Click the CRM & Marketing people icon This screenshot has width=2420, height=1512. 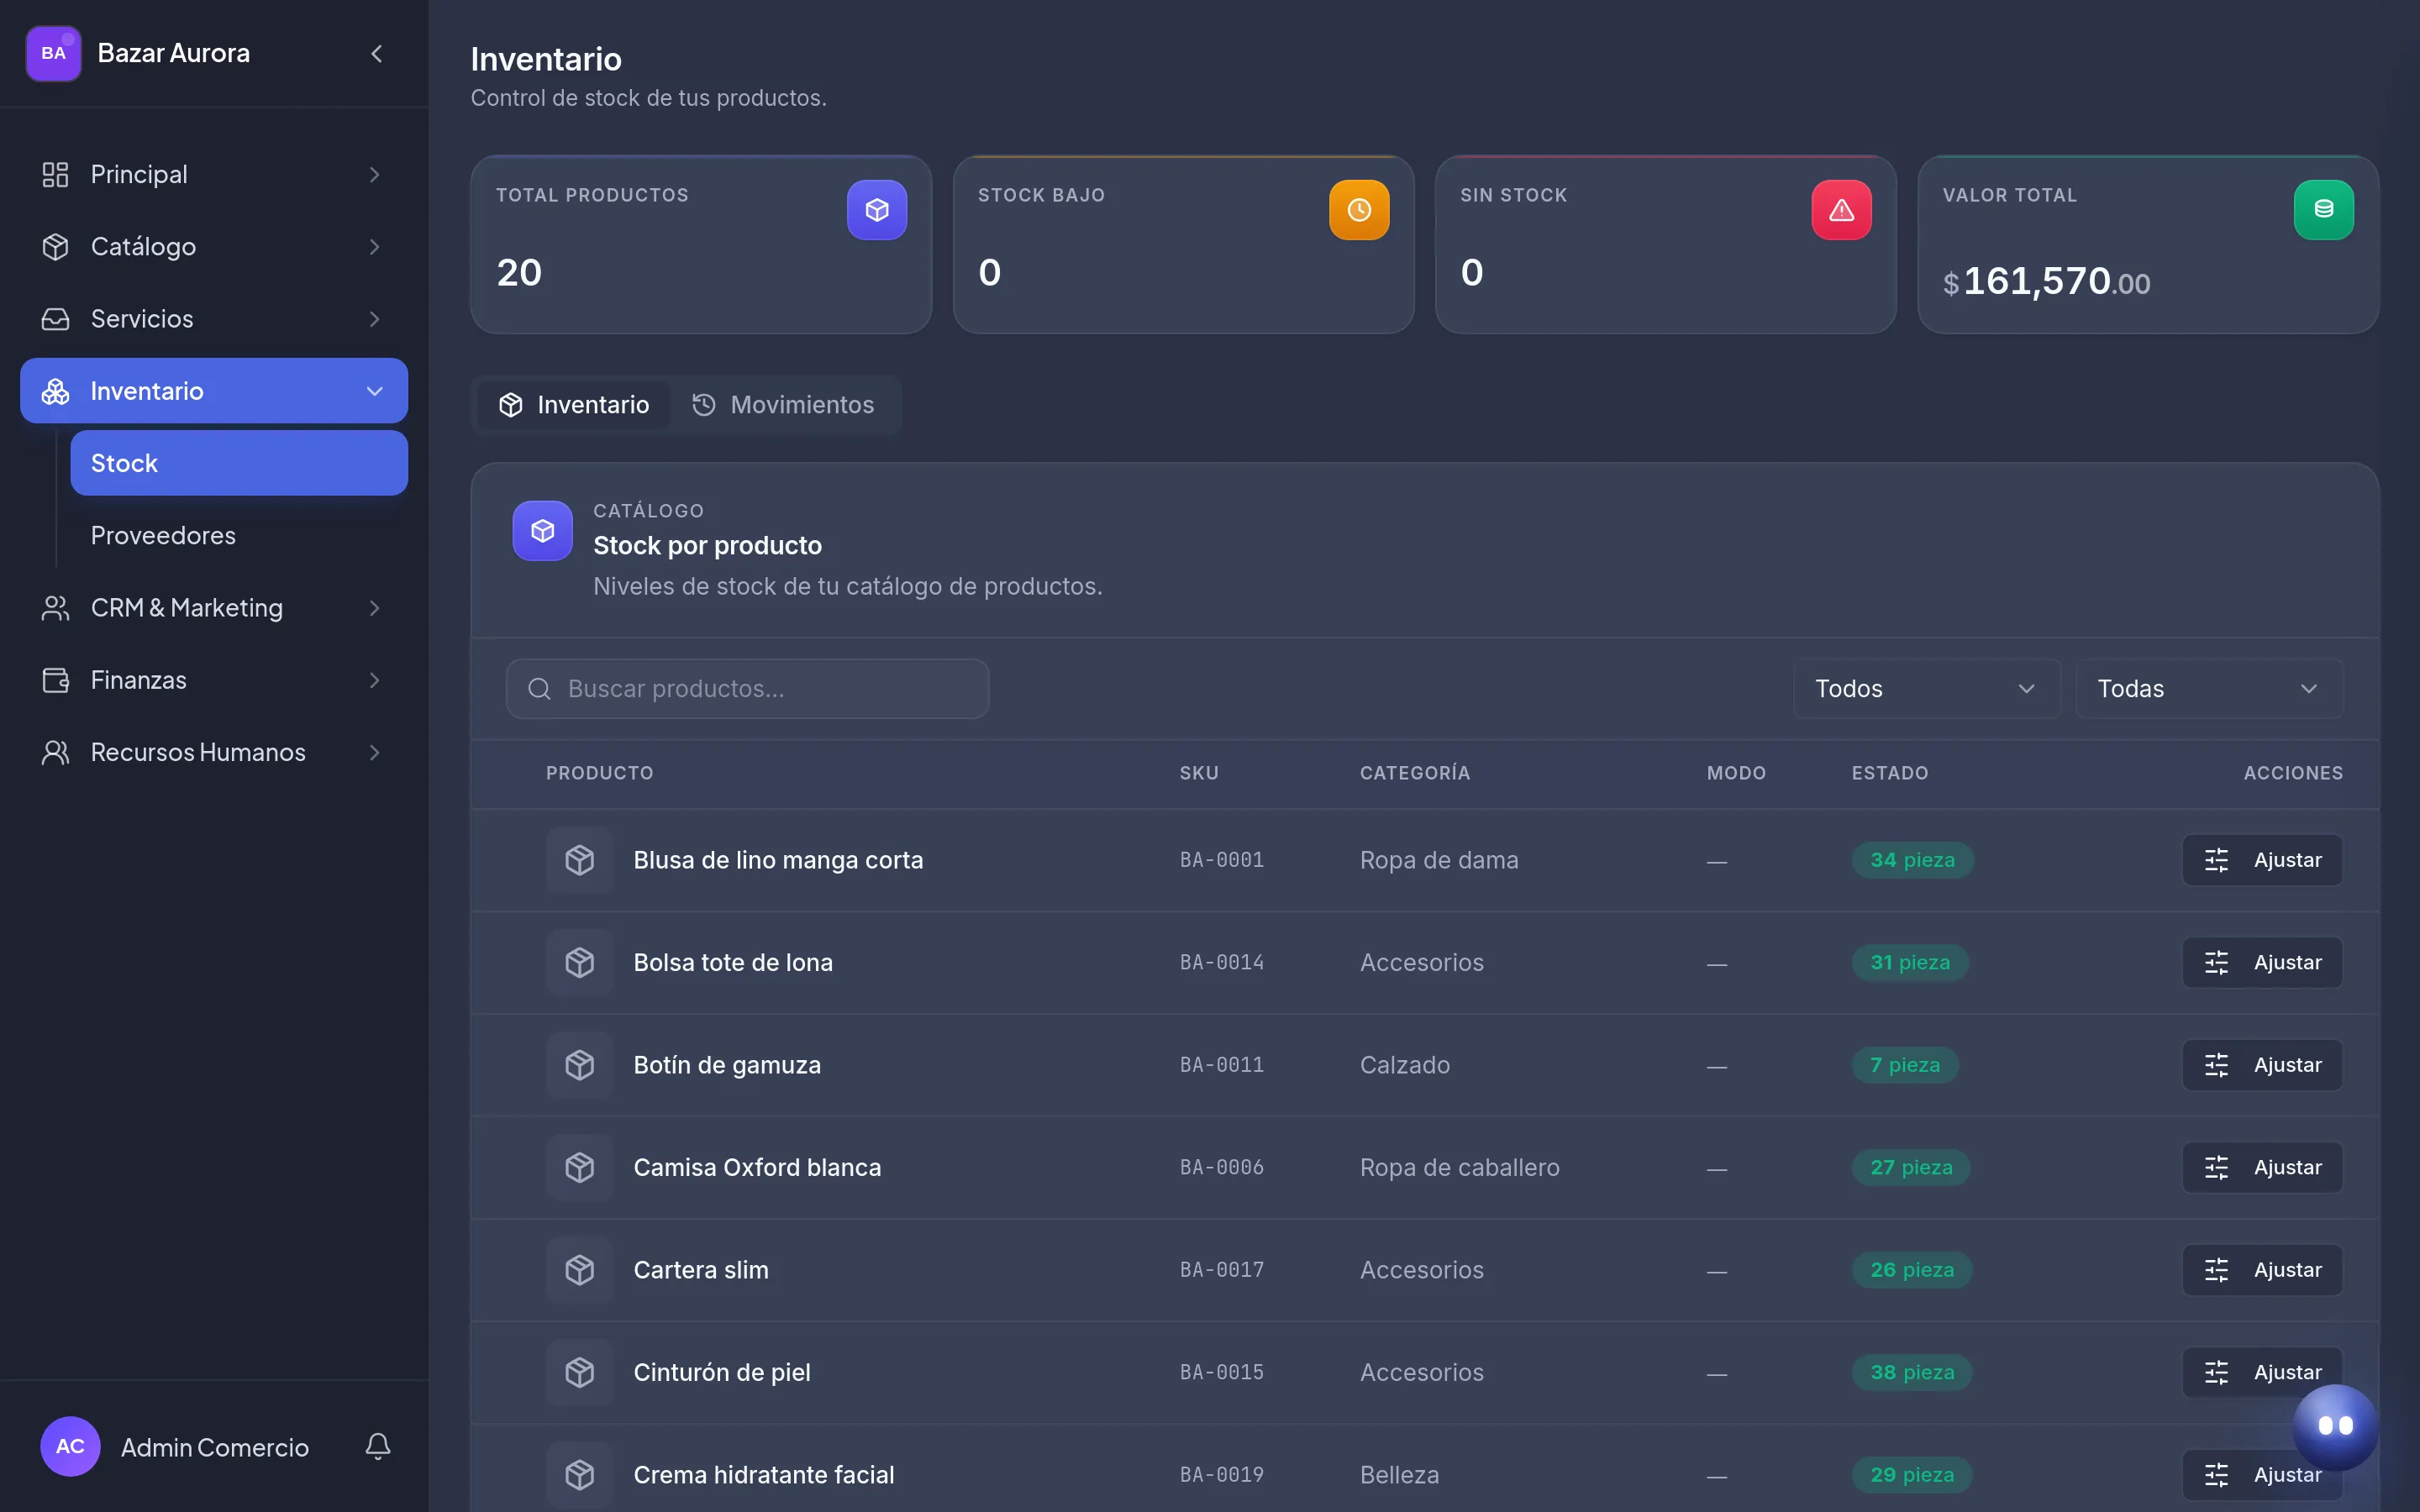pos(55,608)
